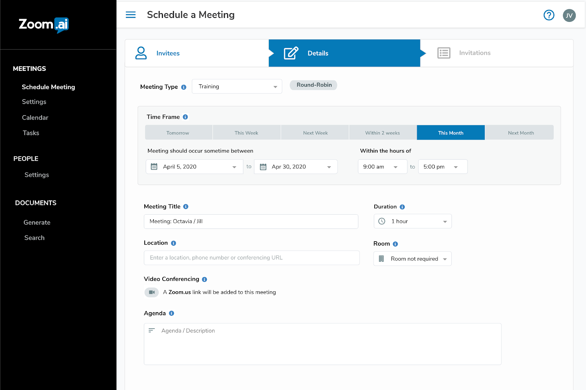The width and height of the screenshot is (586, 390).
Task: Open the JV user avatar menu
Action: click(569, 15)
